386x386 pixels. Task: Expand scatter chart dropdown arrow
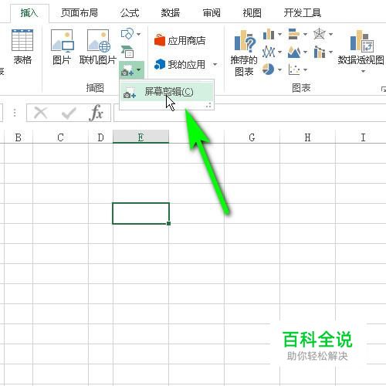coord(305,69)
